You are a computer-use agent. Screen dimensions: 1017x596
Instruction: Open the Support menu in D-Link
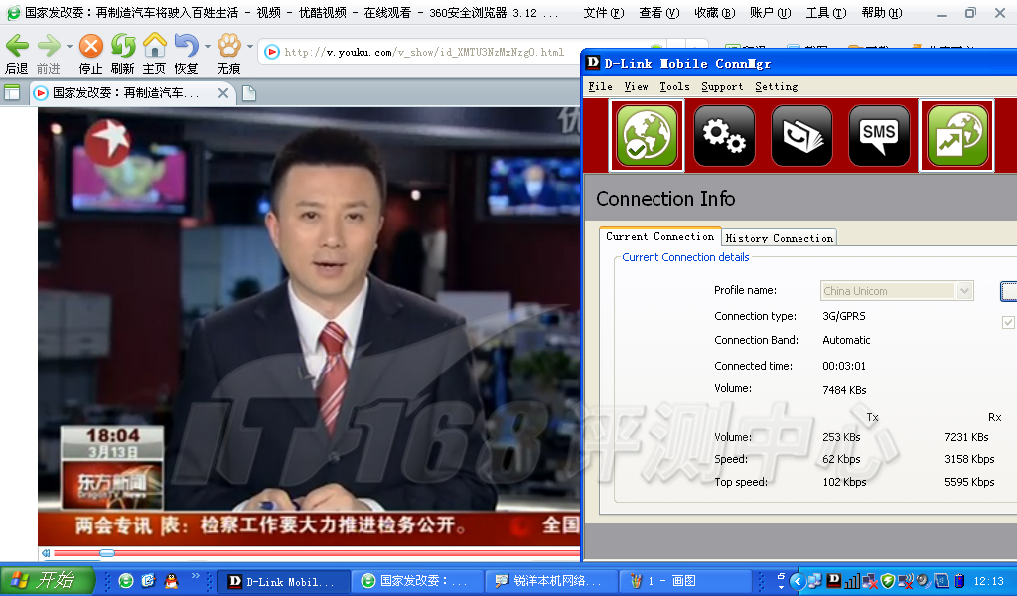(x=722, y=86)
